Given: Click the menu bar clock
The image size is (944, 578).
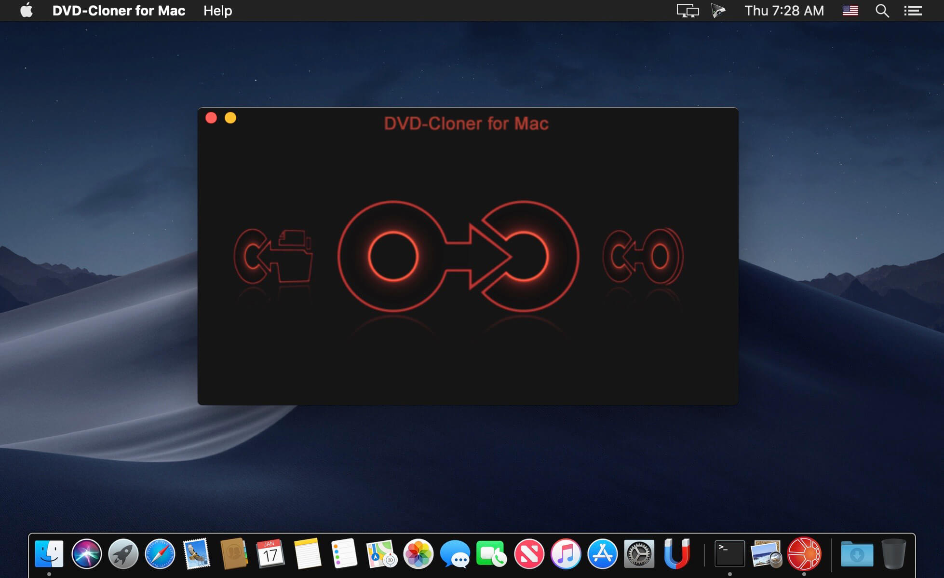Looking at the screenshot, I should click(x=784, y=11).
